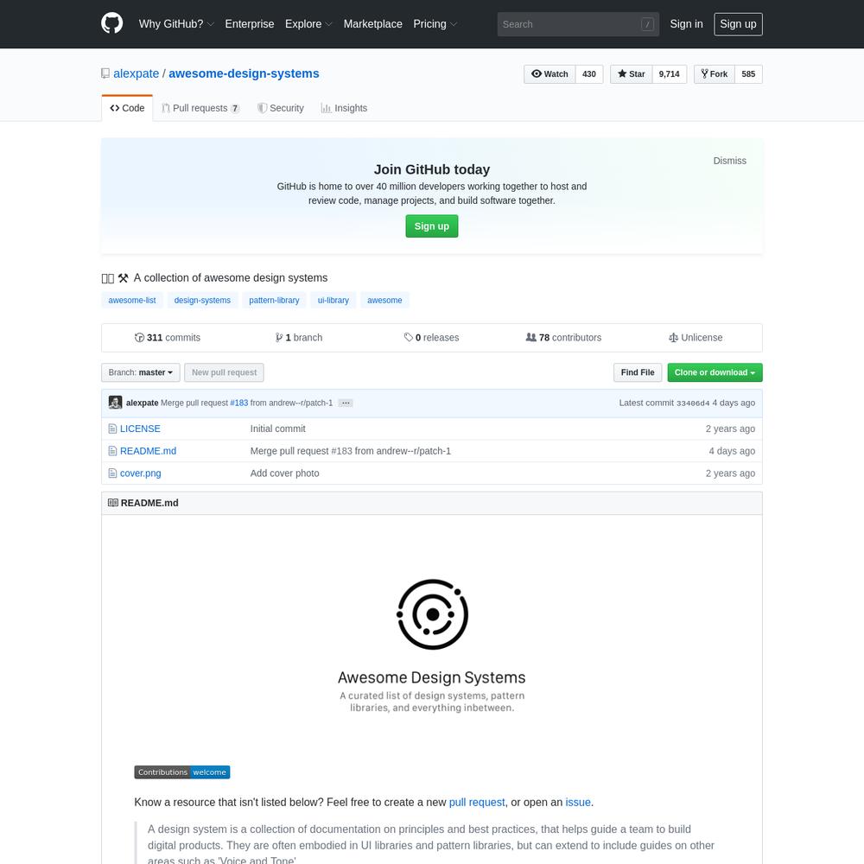Screen dimensions: 864x864
Task: Click the README.md file icon in file list
Action: point(112,451)
